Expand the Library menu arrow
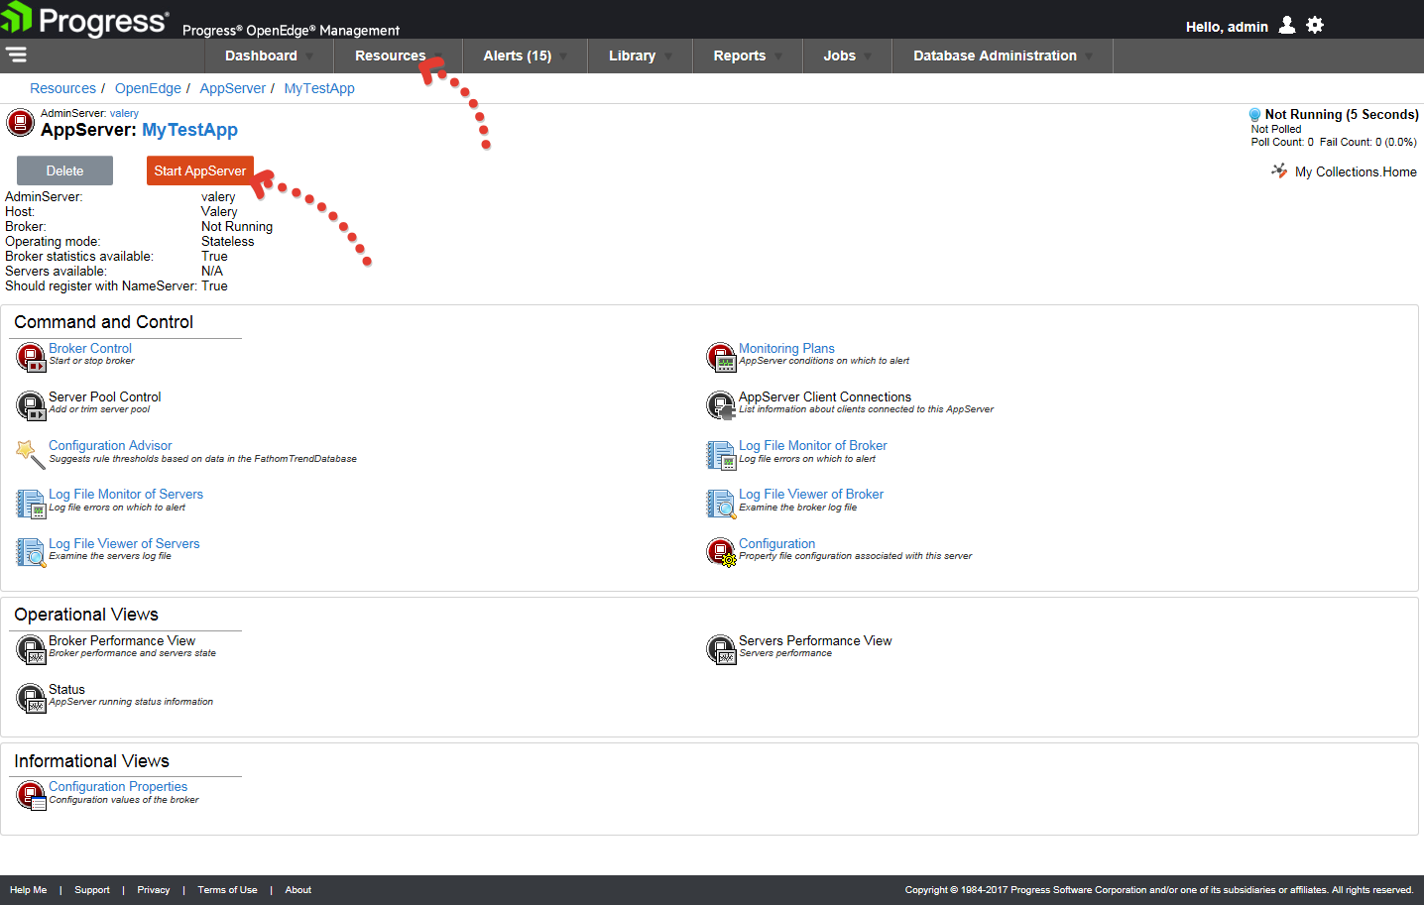 (668, 57)
